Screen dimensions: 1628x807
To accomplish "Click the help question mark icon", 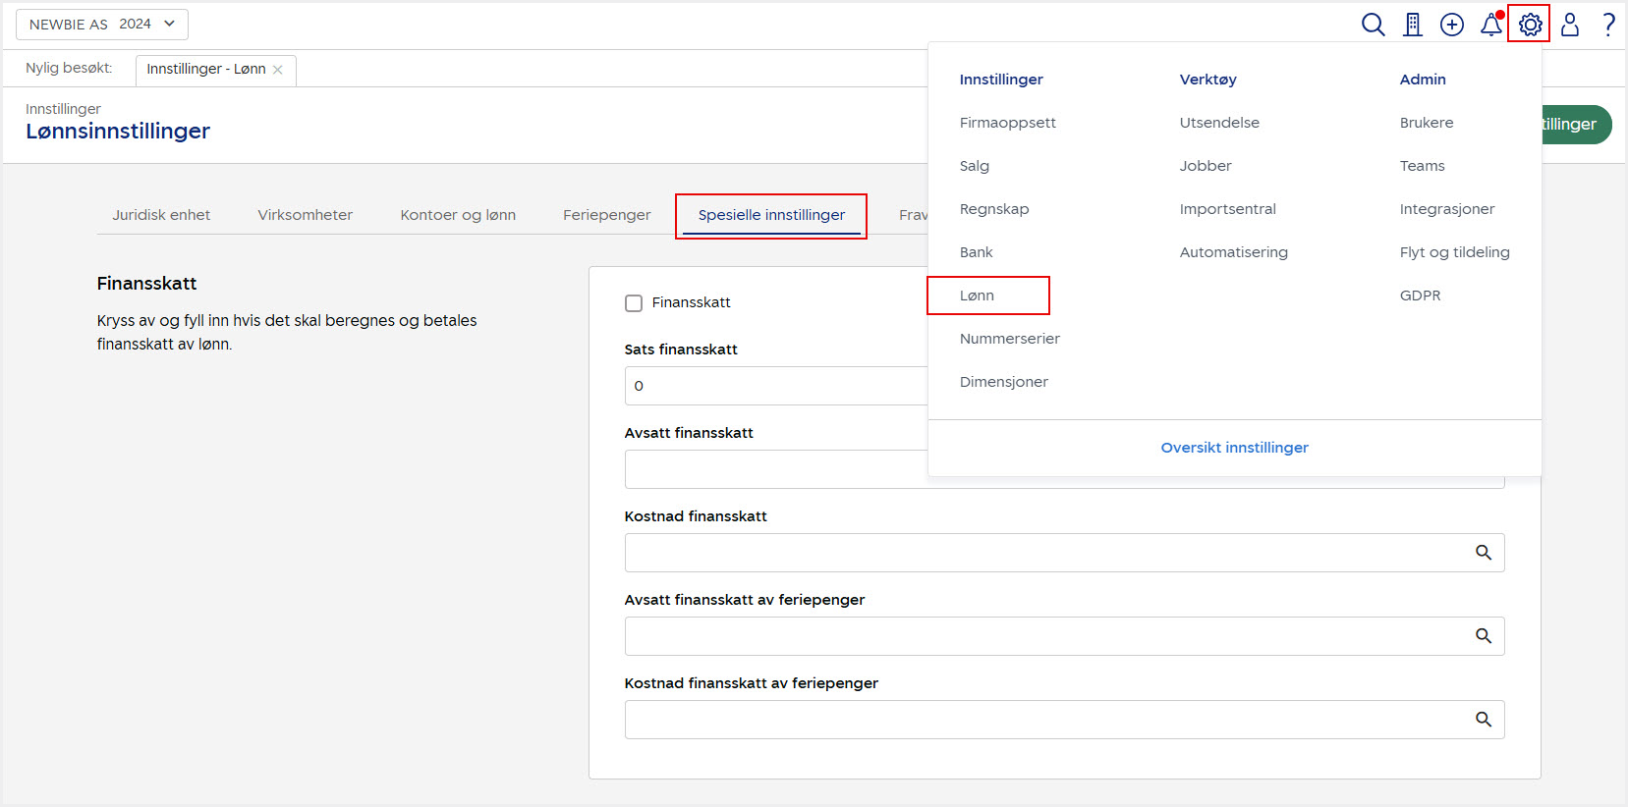I will click(1608, 25).
